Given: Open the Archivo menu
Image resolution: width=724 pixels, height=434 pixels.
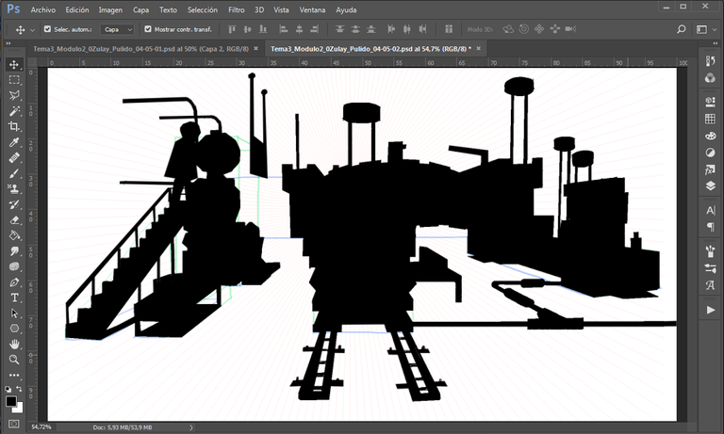Looking at the screenshot, I should [x=43, y=9].
